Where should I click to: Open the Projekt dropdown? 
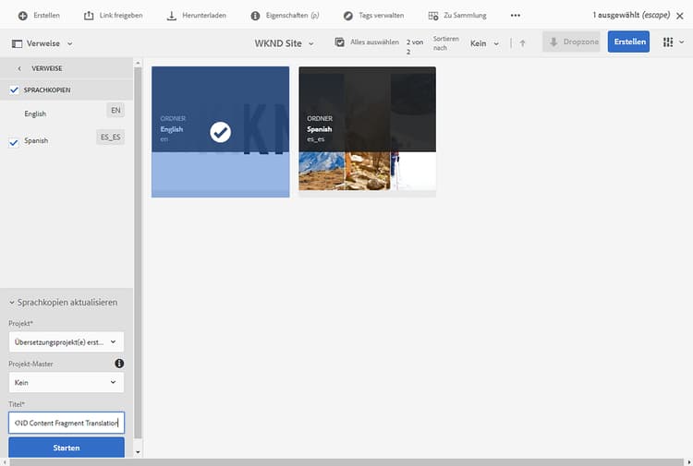coord(67,341)
